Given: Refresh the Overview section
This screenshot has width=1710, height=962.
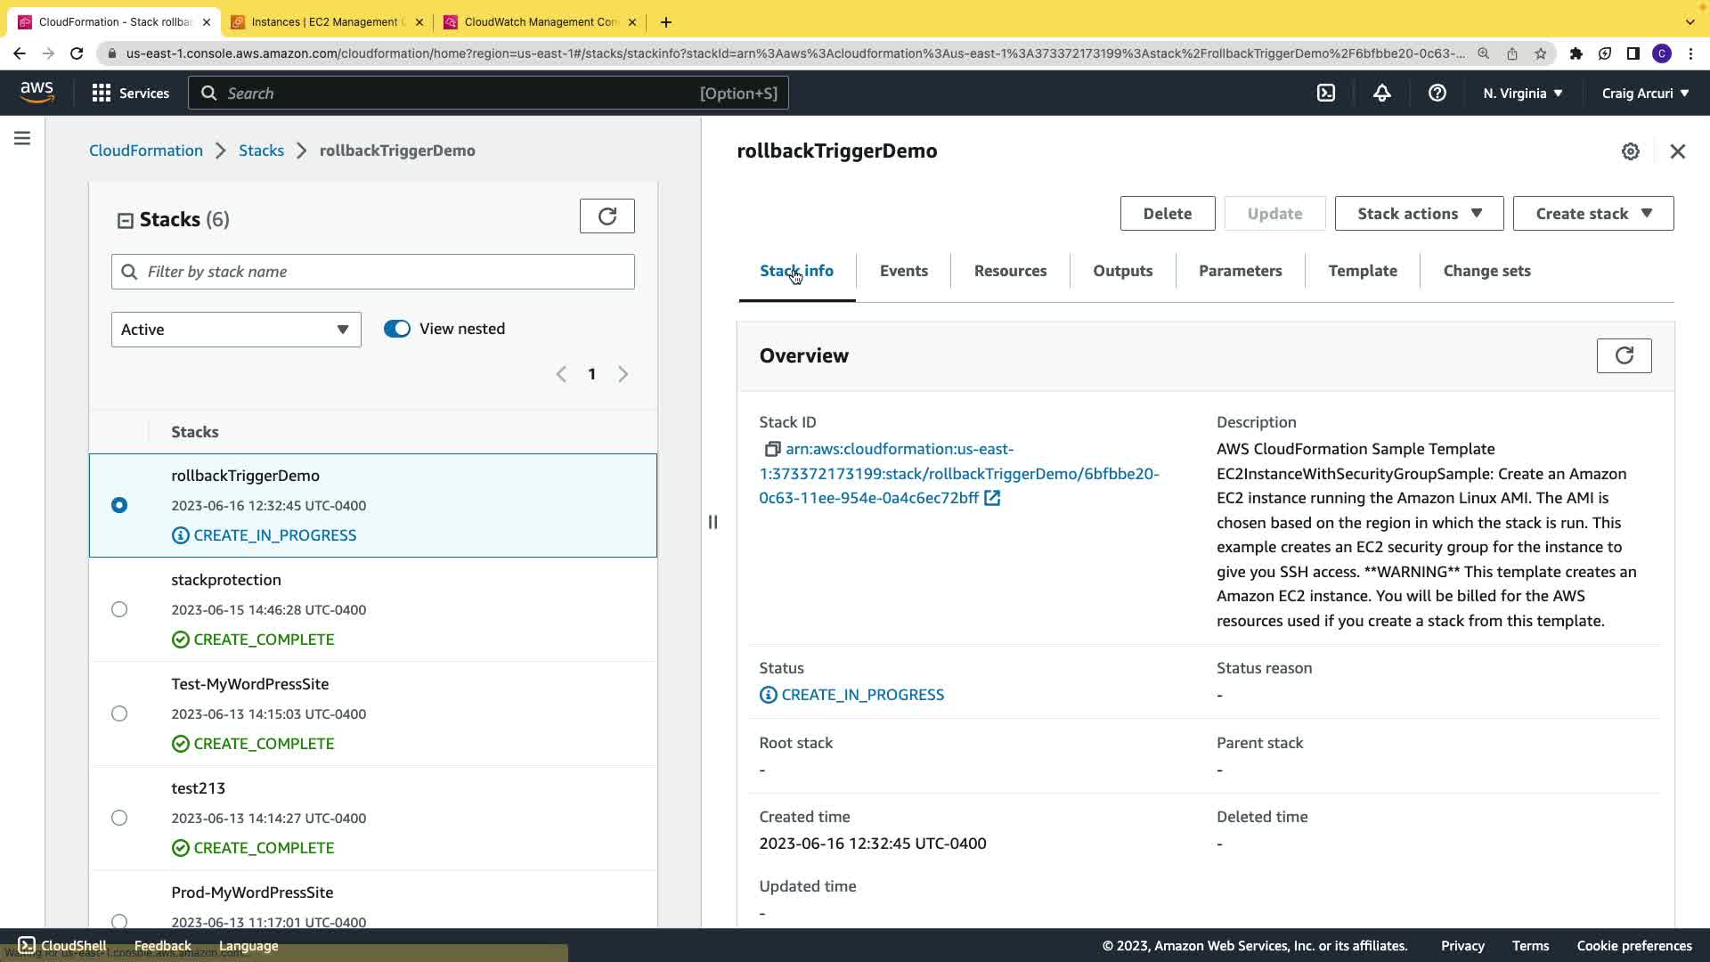Looking at the screenshot, I should point(1623,355).
